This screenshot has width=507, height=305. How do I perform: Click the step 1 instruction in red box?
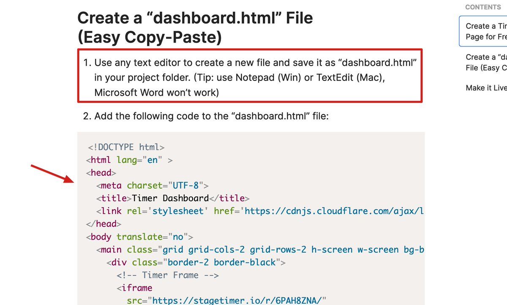250,78
